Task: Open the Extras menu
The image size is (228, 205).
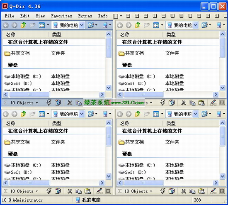Action: click(85, 16)
